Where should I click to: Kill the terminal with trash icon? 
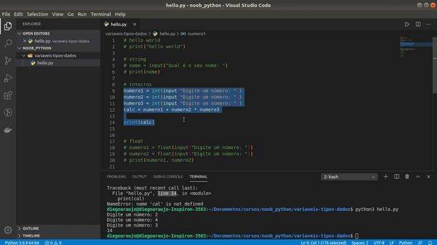pyautogui.click(x=407, y=177)
